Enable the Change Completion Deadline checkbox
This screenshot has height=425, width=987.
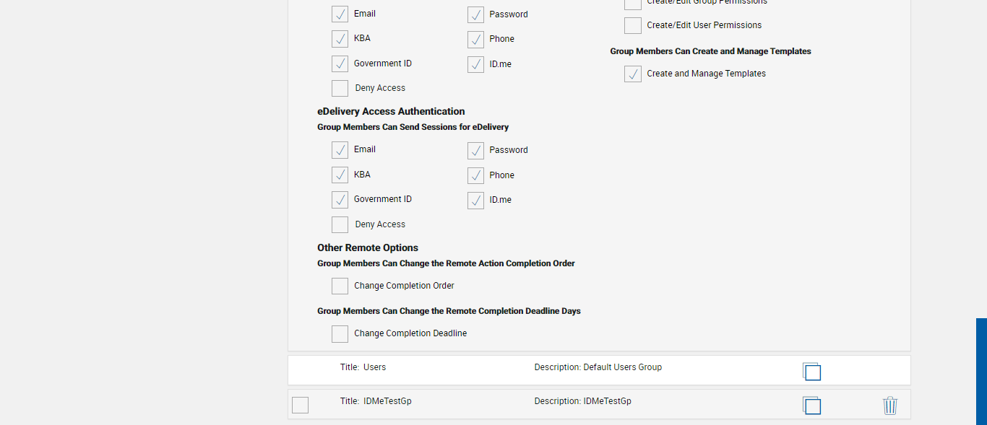[x=340, y=334]
